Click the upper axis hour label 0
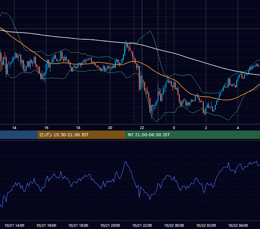 [174, 128]
